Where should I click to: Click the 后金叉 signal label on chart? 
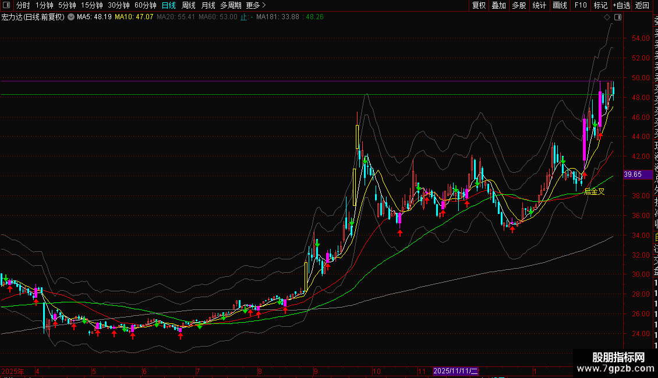[x=594, y=192]
